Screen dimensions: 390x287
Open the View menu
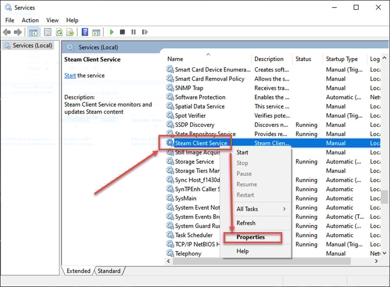click(x=52, y=21)
